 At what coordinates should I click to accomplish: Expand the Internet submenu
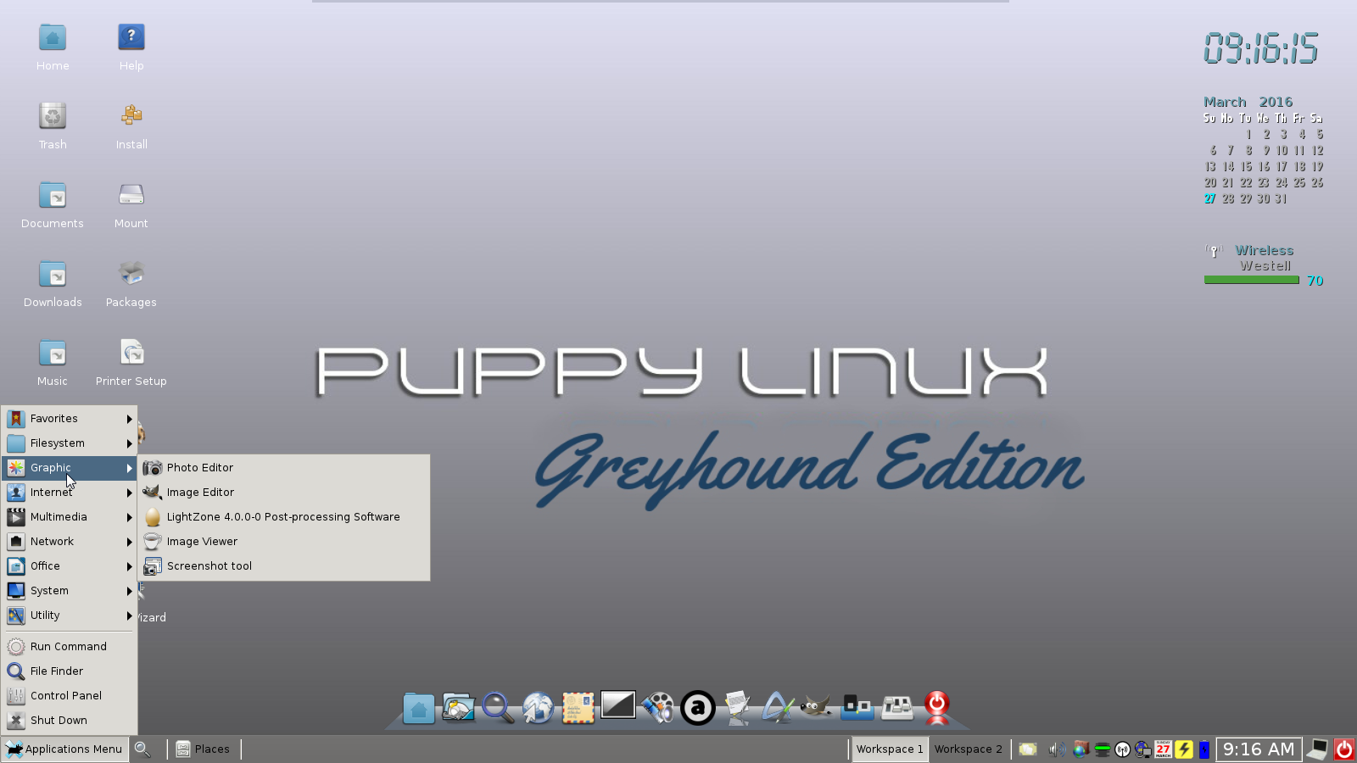click(x=70, y=493)
